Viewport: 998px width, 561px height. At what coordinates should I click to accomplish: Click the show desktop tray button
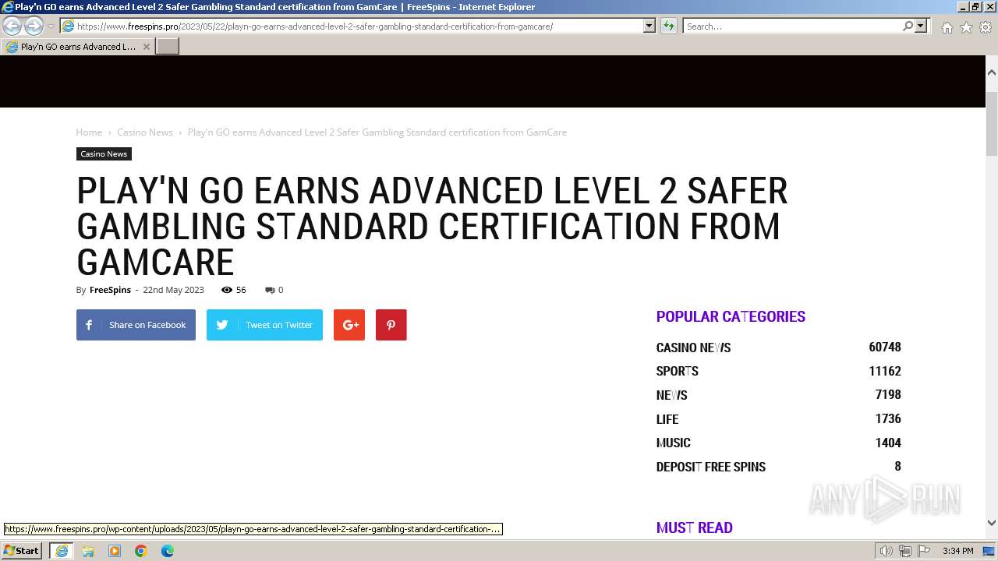(989, 551)
